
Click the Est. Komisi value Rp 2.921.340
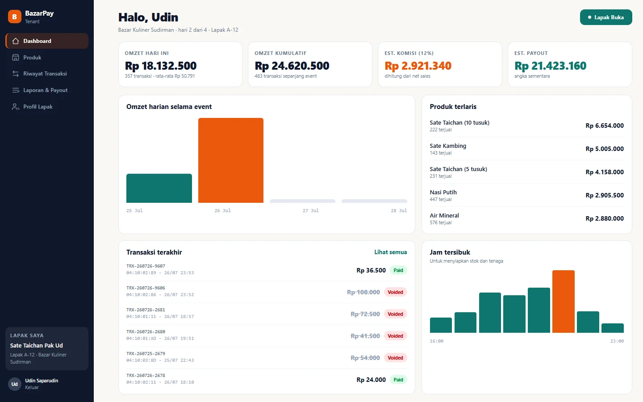click(x=418, y=66)
